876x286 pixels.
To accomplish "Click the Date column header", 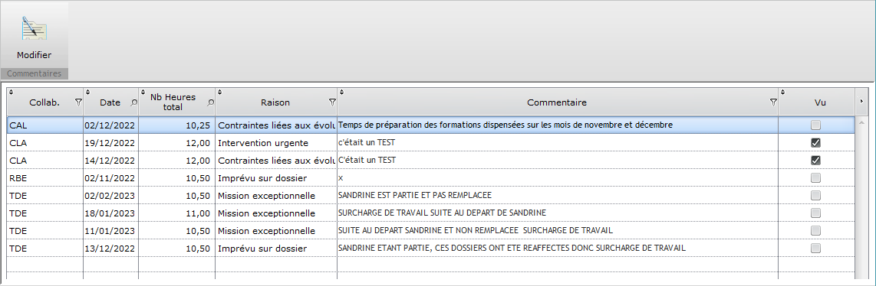I will coord(110,102).
